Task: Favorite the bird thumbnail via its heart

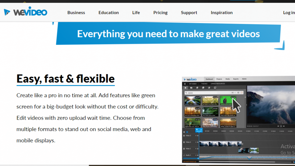Action: point(186,120)
